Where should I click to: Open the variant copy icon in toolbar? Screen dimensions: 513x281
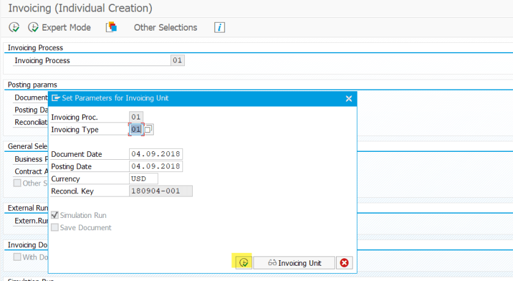click(111, 27)
